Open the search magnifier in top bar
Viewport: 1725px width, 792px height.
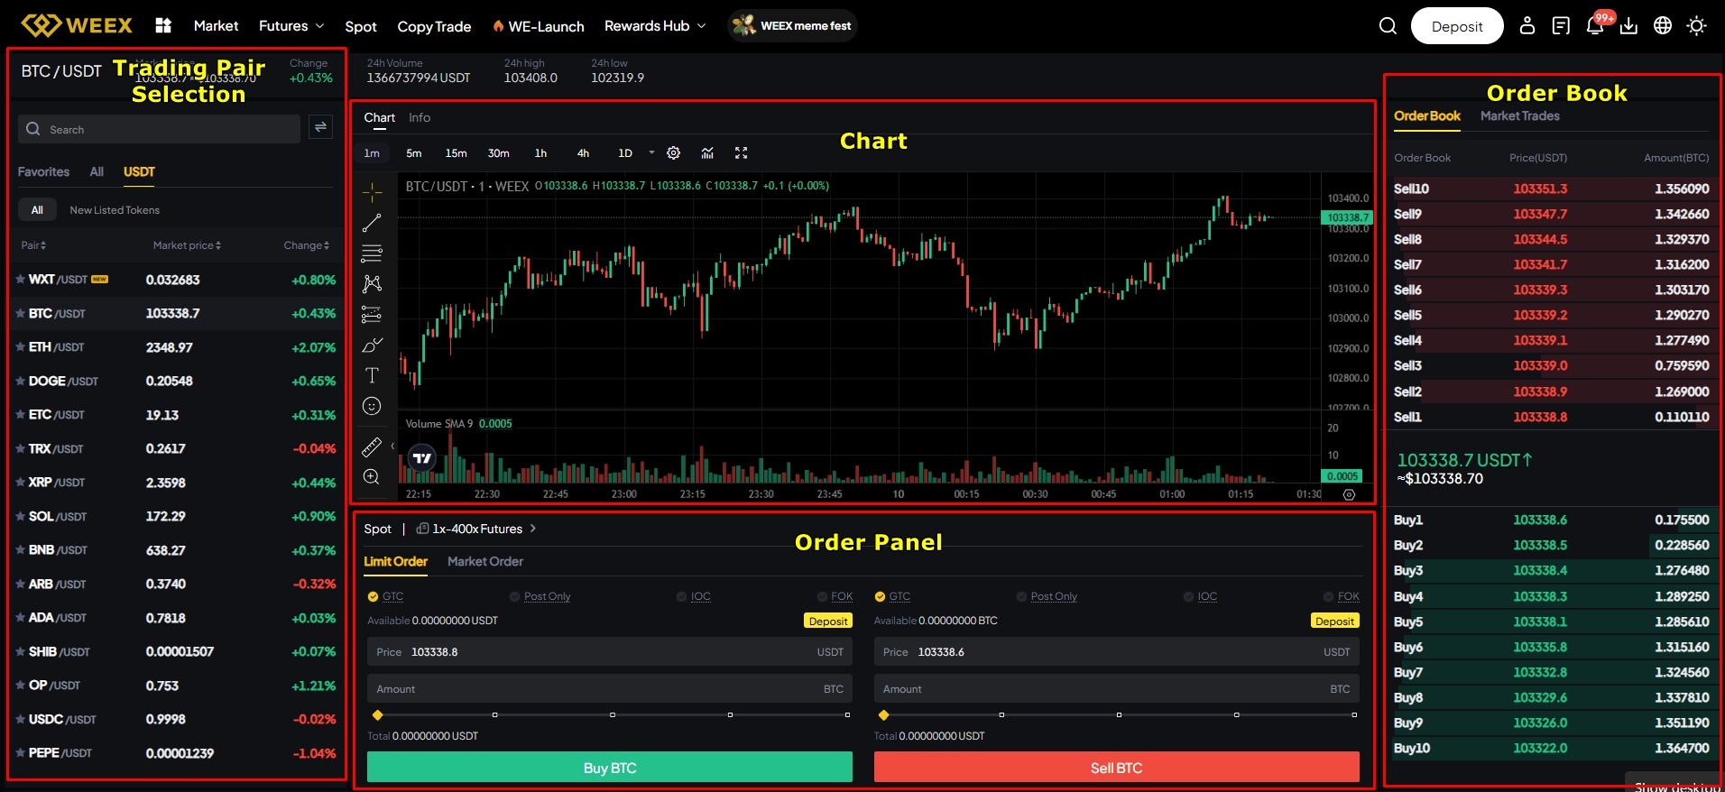[1388, 26]
